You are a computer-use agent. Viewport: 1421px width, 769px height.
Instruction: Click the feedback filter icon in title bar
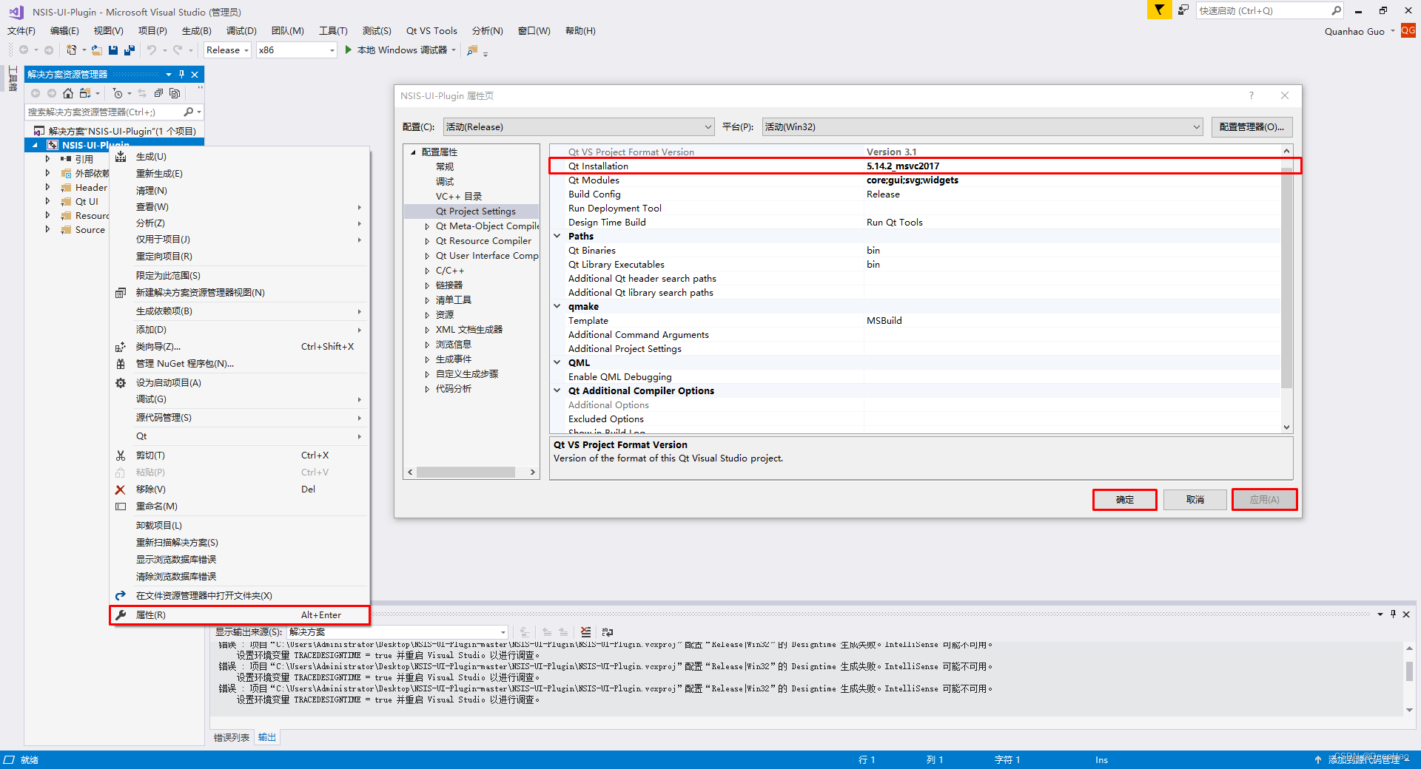pyautogui.click(x=1159, y=10)
